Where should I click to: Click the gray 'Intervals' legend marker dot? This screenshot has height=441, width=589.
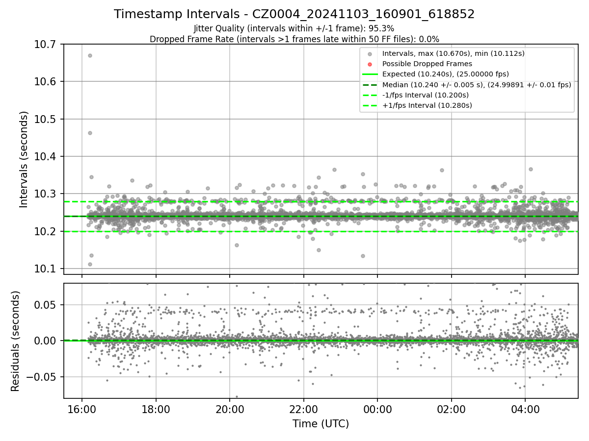click(370, 54)
